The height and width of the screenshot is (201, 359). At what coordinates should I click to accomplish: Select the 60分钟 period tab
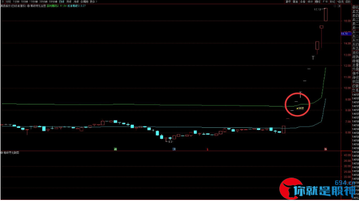53,2
